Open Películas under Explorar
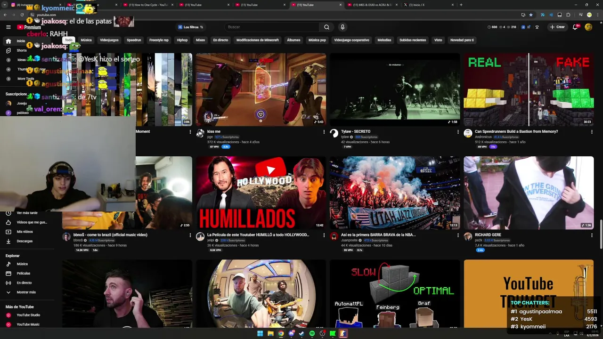603x339 pixels. coord(23,274)
